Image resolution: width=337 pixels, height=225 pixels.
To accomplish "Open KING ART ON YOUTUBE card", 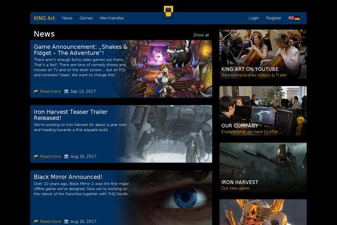I will [x=263, y=54].
